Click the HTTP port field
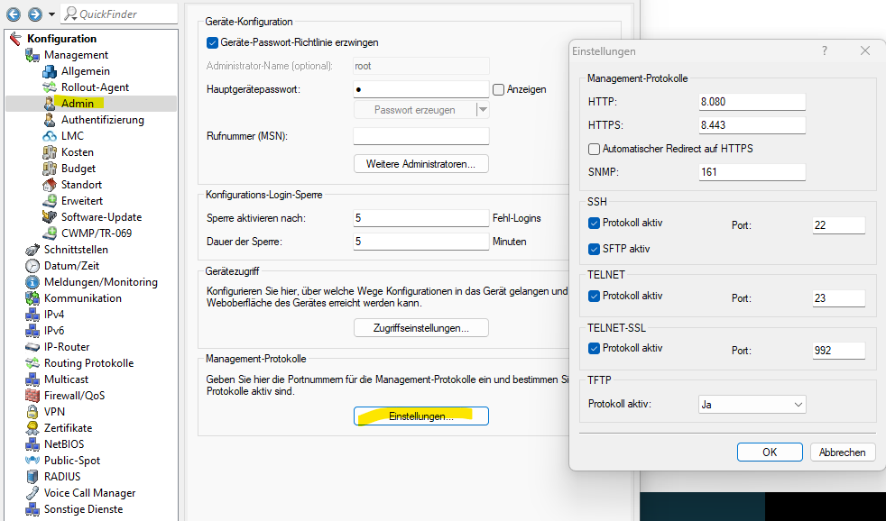This screenshot has width=886, height=521. pyautogui.click(x=752, y=102)
